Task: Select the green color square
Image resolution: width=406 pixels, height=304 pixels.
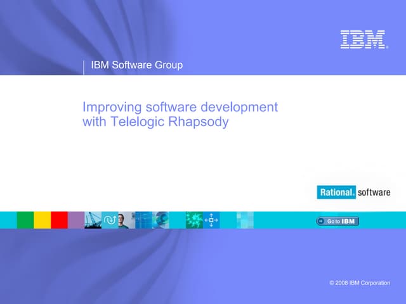Action: pos(25,220)
